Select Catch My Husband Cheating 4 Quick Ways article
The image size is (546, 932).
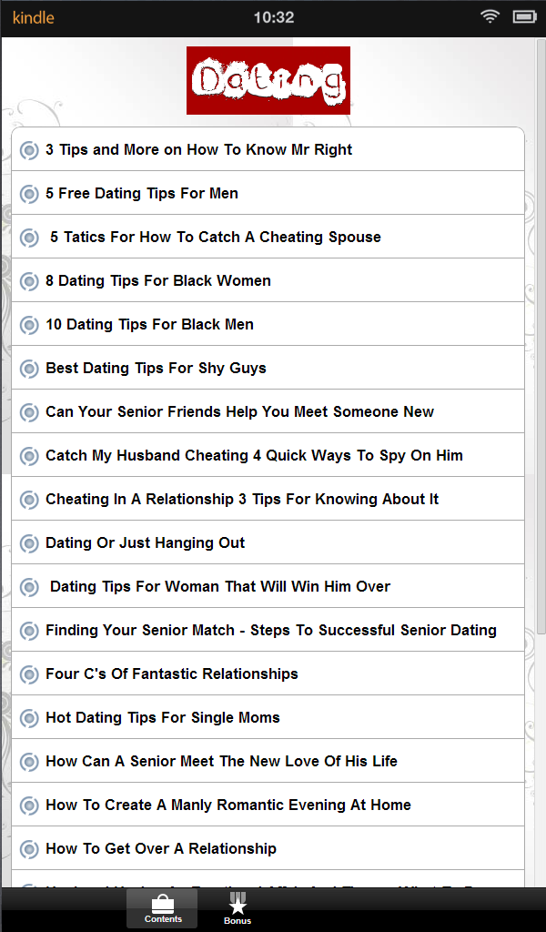click(255, 455)
